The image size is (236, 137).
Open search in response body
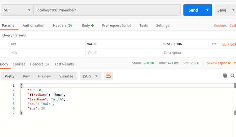coord(232,76)
